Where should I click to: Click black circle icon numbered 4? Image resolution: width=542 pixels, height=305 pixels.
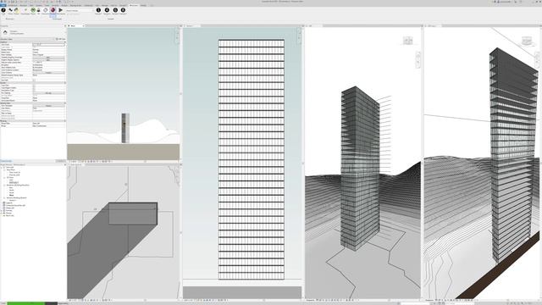(123, 10)
